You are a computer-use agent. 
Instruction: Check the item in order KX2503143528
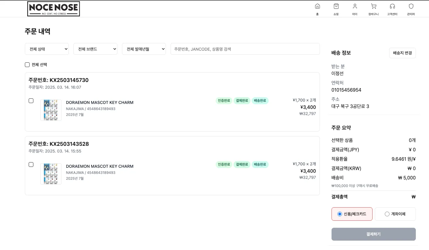31,165
